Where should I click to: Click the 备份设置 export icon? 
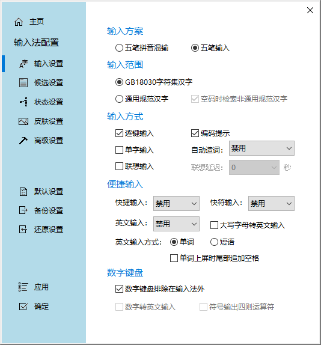[23, 210]
